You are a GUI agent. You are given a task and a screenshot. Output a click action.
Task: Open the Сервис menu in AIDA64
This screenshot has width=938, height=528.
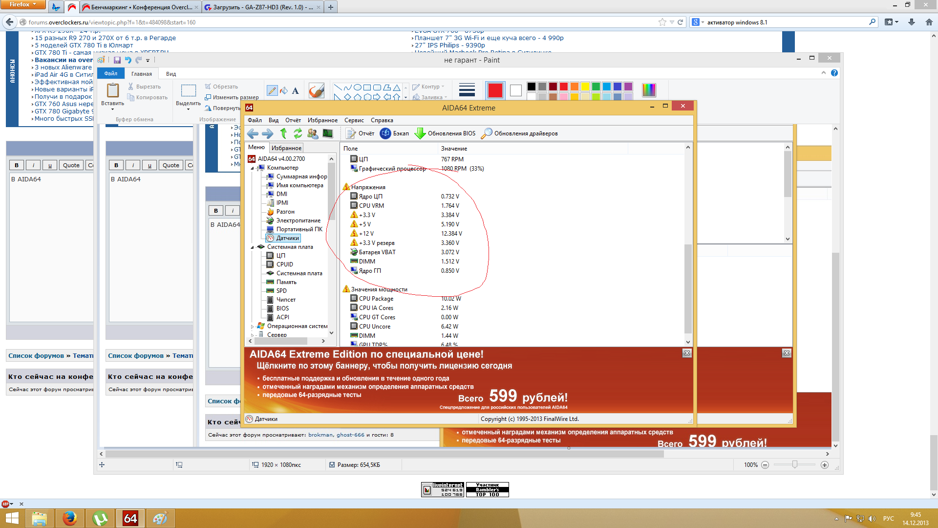pyautogui.click(x=354, y=120)
